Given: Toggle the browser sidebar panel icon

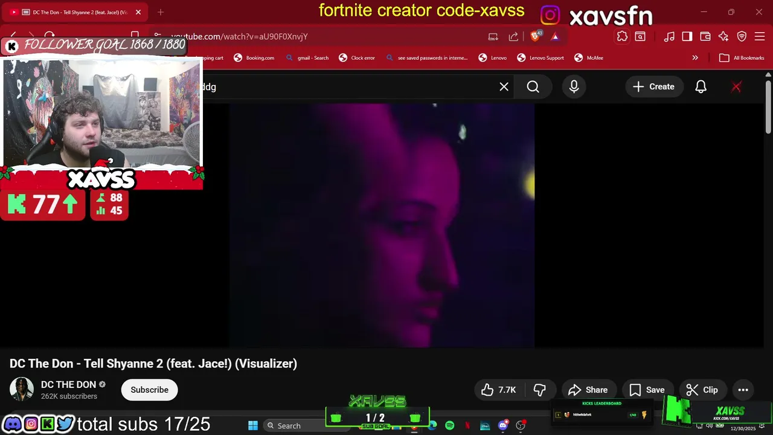Looking at the screenshot, I should [687, 37].
